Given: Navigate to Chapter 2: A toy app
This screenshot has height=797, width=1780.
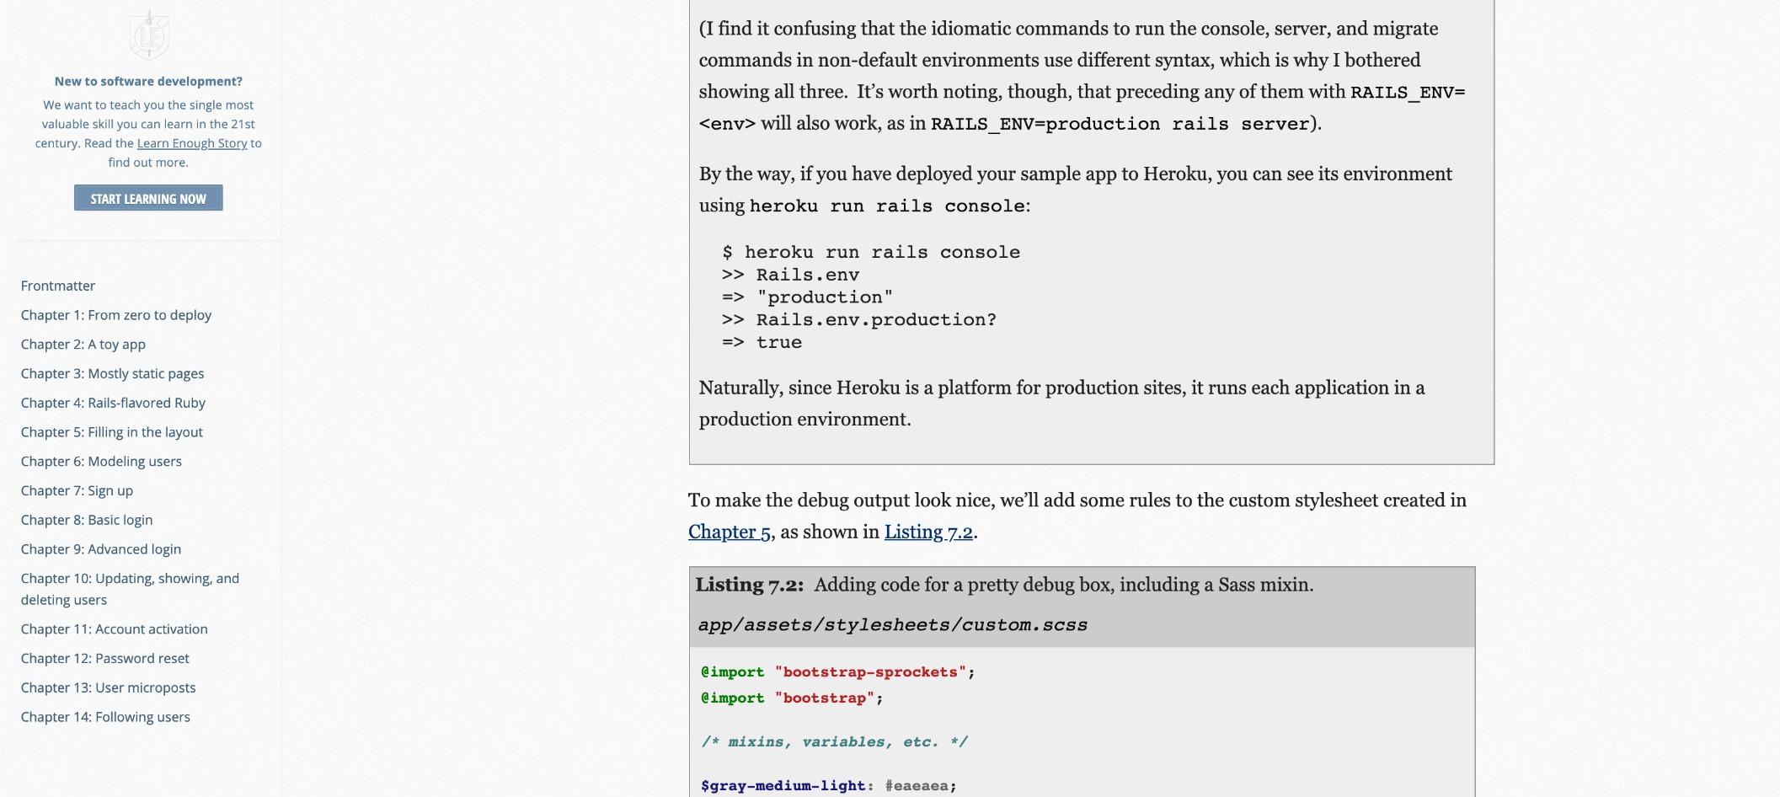Looking at the screenshot, I should tap(83, 344).
